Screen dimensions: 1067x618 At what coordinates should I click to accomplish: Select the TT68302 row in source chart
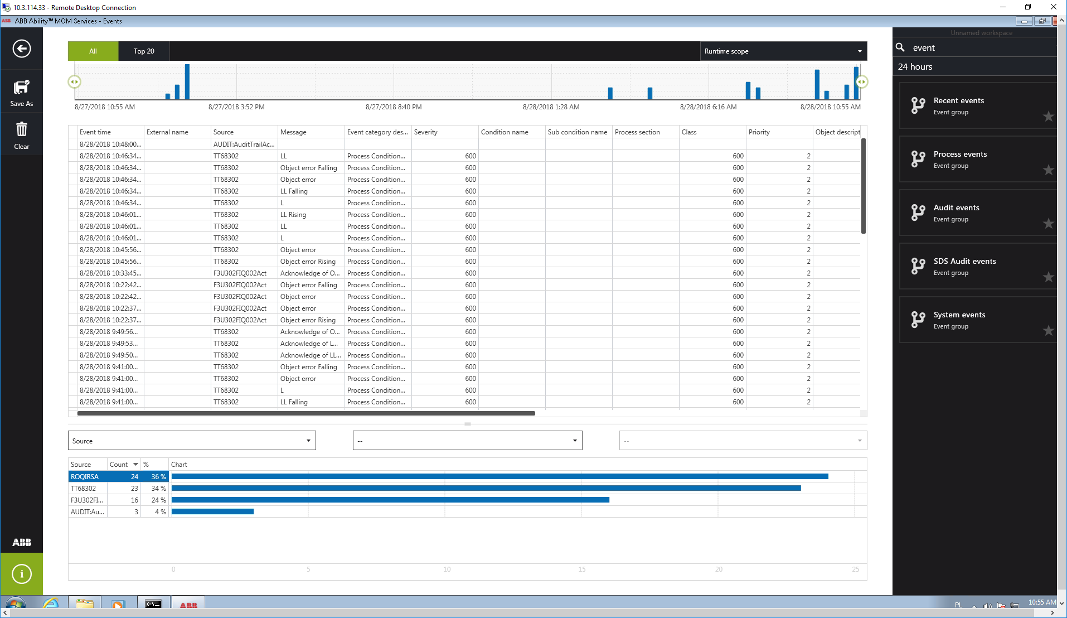[x=84, y=489]
